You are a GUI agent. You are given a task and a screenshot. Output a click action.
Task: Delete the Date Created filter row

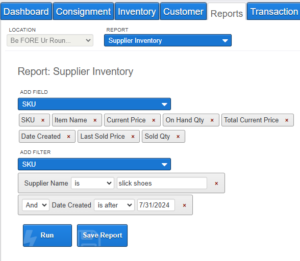click(x=184, y=205)
